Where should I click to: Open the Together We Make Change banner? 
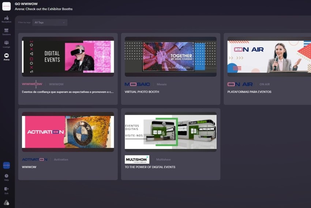click(171, 56)
